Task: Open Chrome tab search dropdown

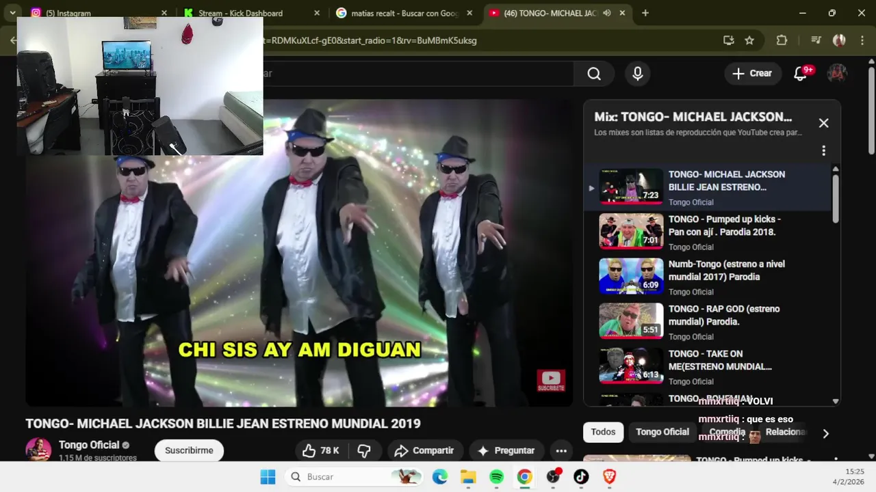Action: 12,13
